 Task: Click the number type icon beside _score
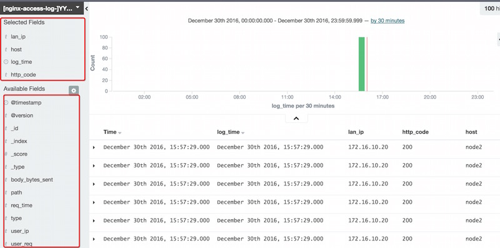[x=6, y=154]
